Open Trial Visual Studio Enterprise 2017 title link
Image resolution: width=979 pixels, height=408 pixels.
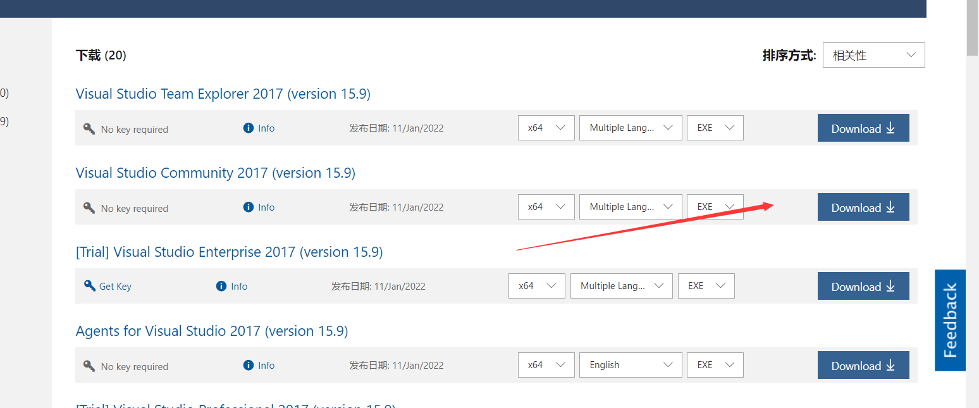[230, 252]
